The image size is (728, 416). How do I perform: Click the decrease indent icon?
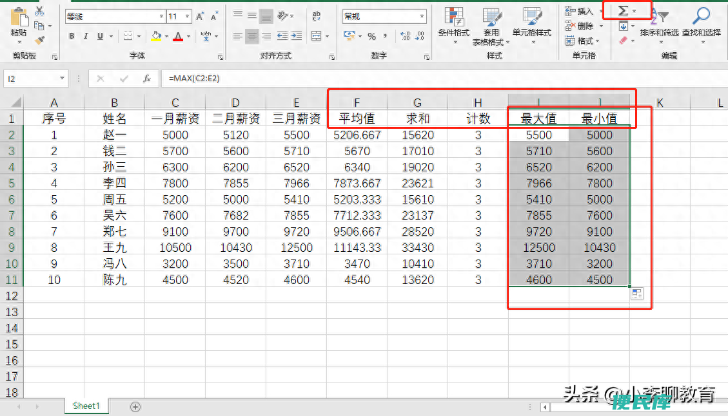pos(282,35)
